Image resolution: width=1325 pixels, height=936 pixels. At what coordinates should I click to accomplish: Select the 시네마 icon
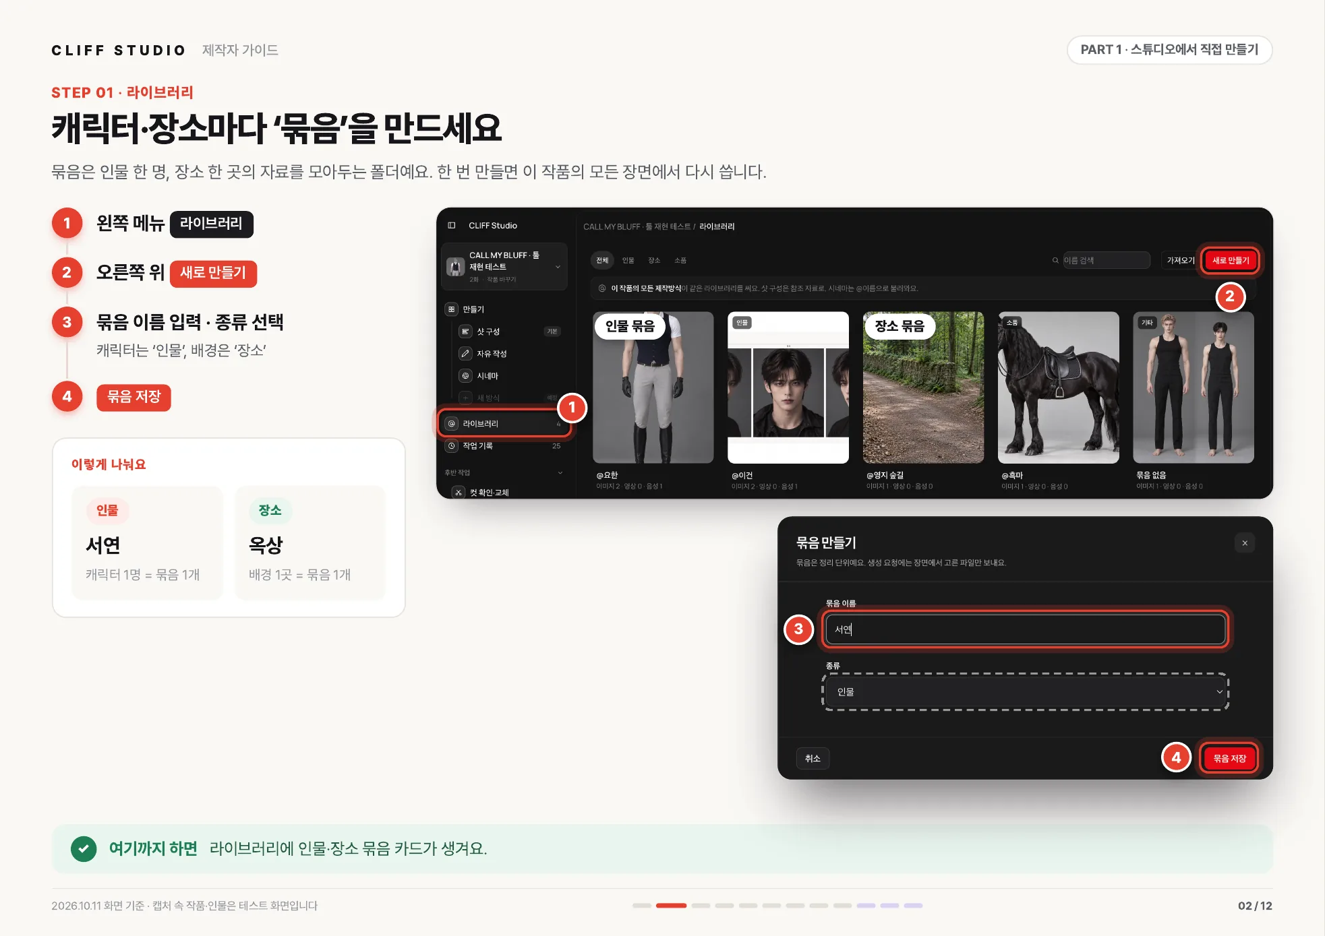(465, 376)
